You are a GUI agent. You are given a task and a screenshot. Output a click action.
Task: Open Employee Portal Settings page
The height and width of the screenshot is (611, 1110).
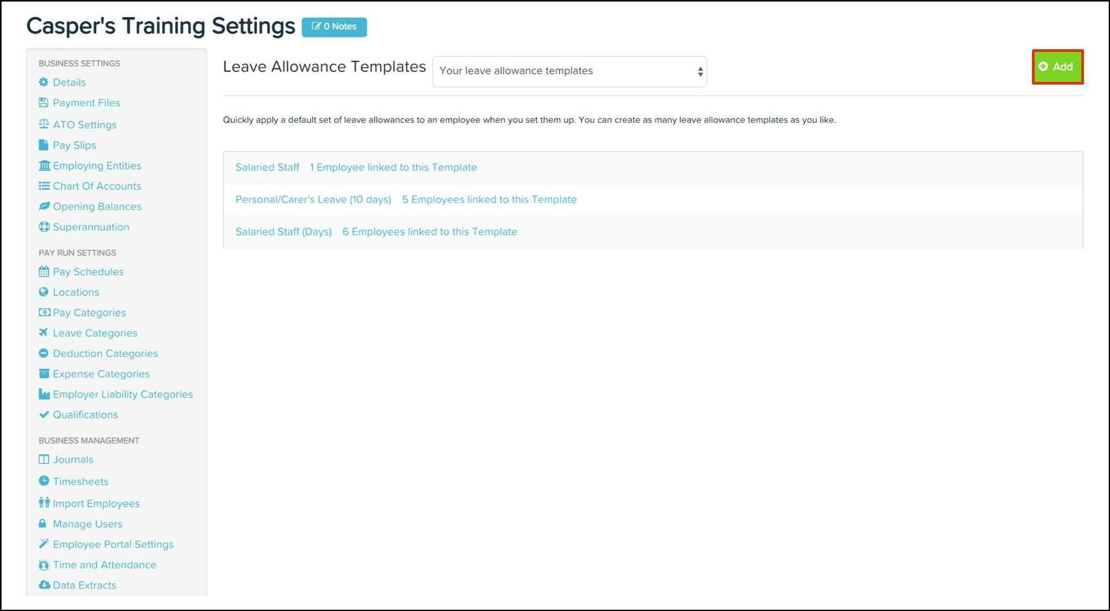[113, 544]
